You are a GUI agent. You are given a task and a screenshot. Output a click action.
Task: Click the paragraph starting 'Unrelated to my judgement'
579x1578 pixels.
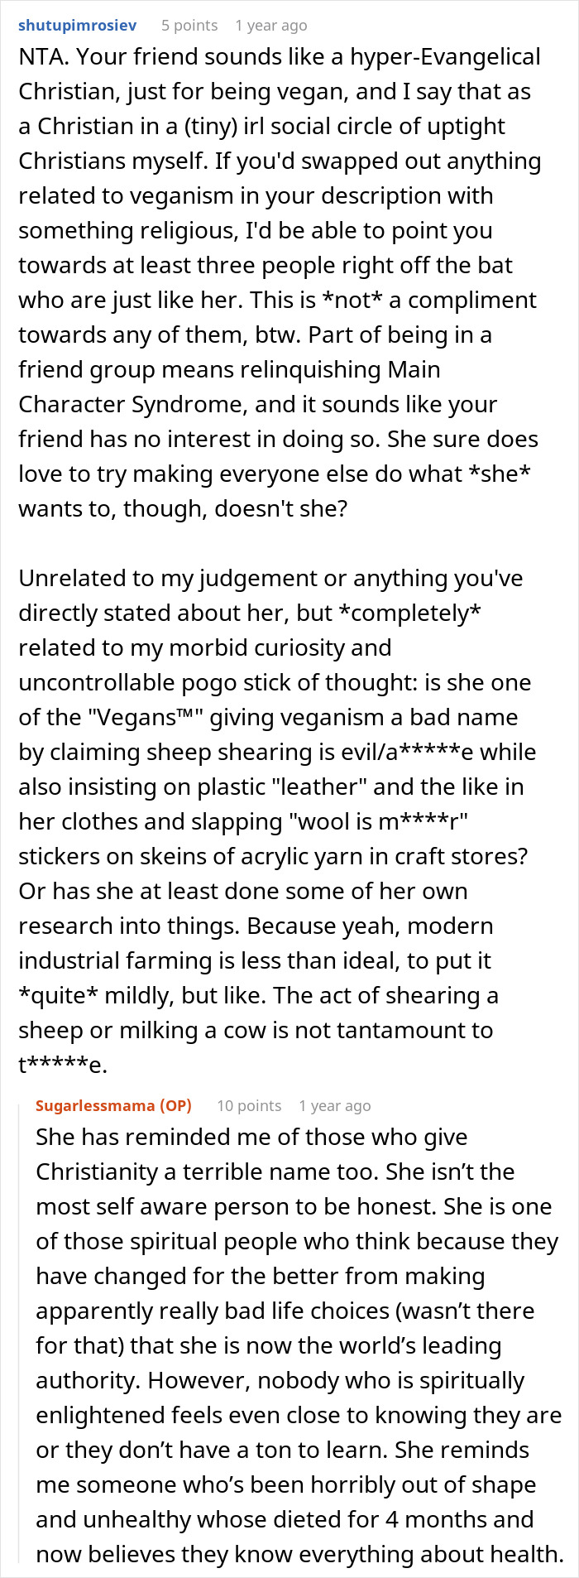coord(270,578)
